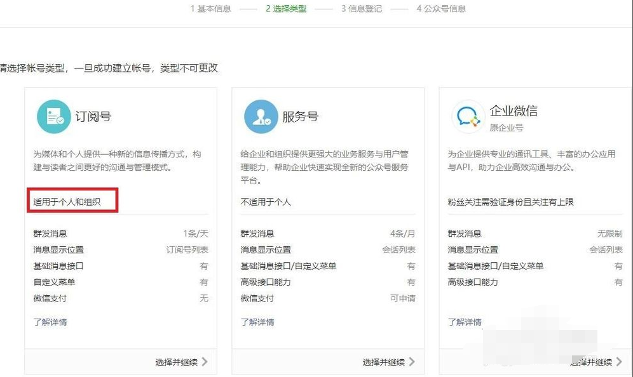This screenshot has height=377, width=633.
Task: Open step 4 公众号信息
Action: coord(440,9)
